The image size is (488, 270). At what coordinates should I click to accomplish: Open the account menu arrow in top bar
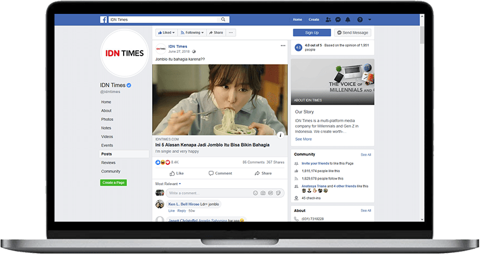[369, 19]
